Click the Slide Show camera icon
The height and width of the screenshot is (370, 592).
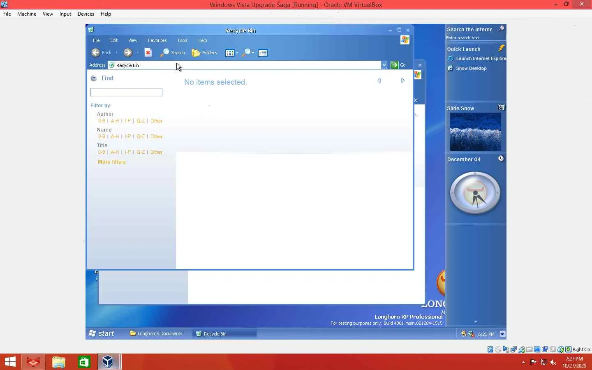pyautogui.click(x=502, y=108)
